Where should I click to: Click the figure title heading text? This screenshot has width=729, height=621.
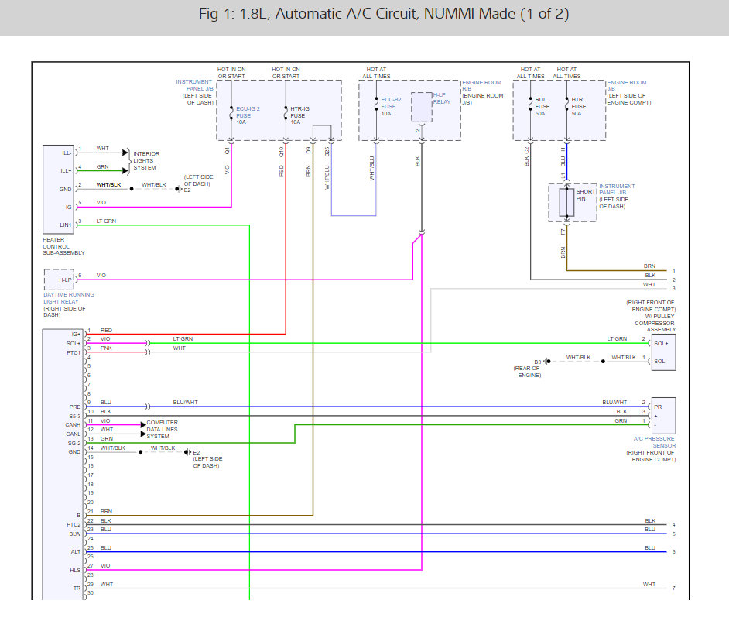(x=364, y=15)
